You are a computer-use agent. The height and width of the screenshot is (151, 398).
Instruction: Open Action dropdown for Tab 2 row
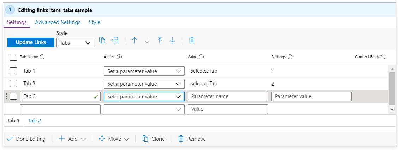coord(144,84)
